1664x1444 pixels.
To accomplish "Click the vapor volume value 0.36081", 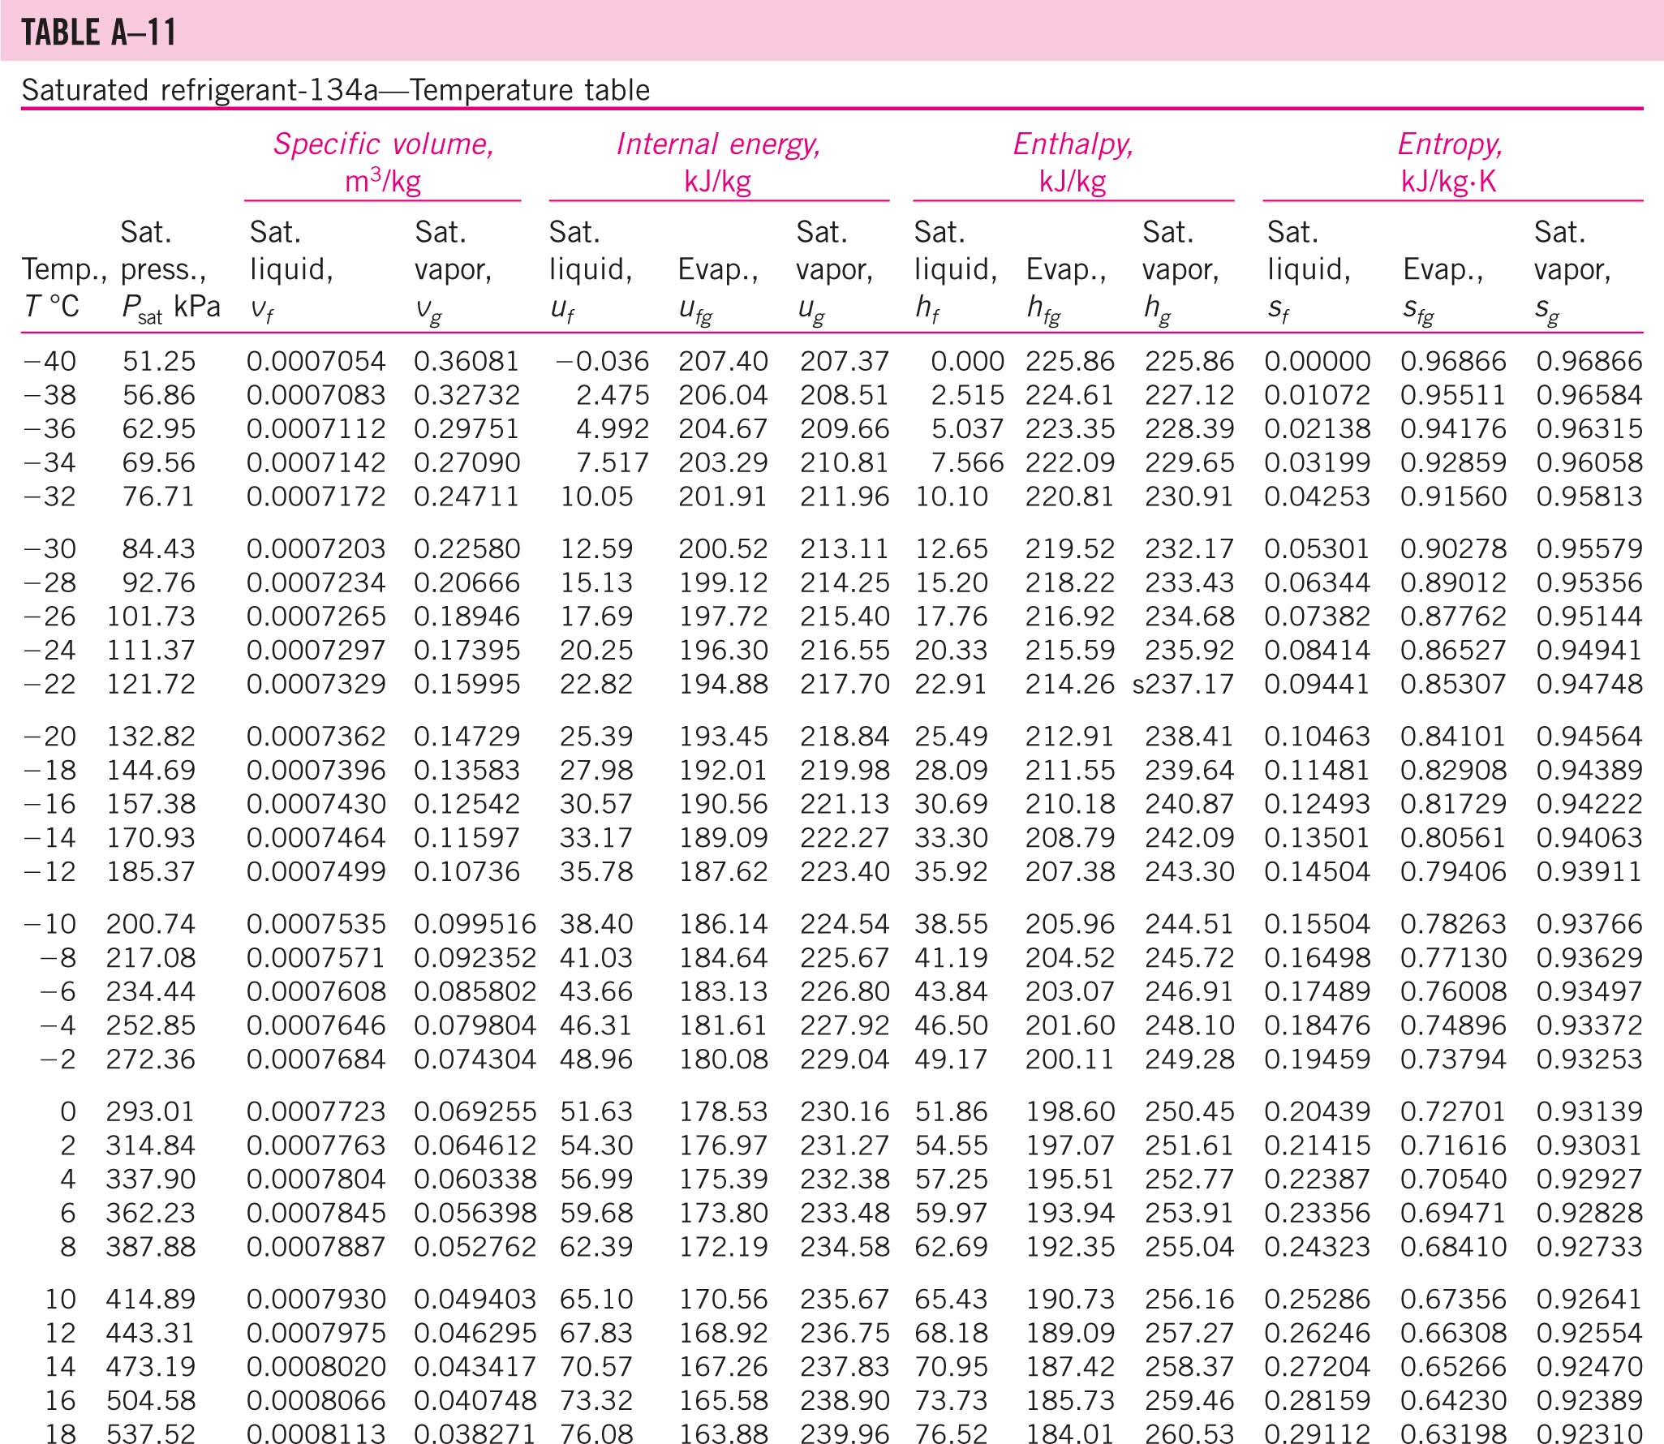I will [467, 361].
